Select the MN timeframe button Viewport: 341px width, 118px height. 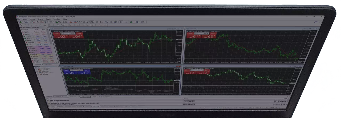point(105,25)
